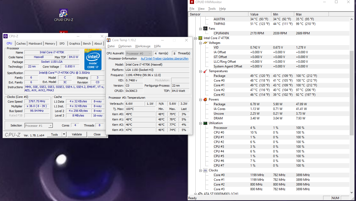Open the File menu in HWMonitor
Viewport: 356px width, 201px height.
pos(192,9)
